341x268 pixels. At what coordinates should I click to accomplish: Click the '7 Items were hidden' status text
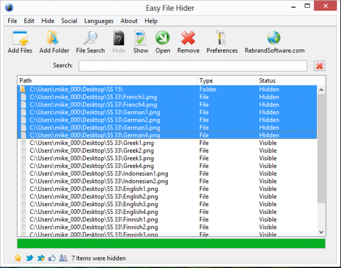pyautogui.click(x=99, y=258)
